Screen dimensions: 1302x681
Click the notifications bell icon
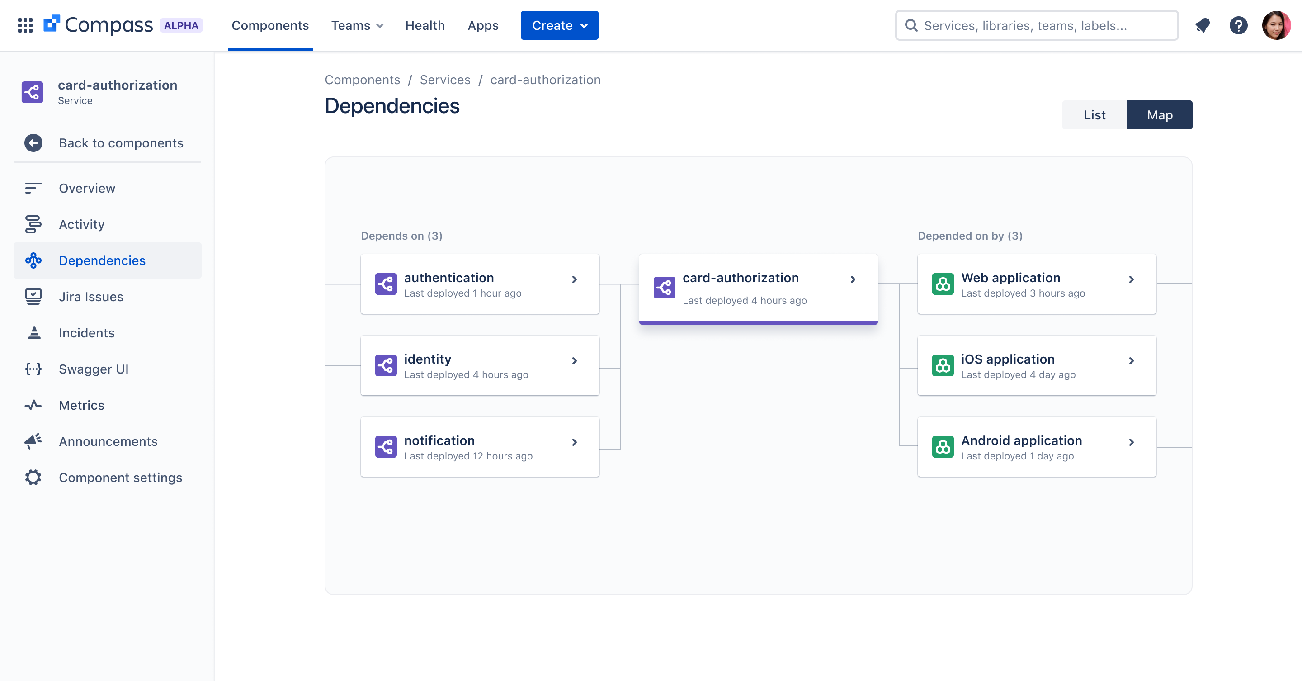(x=1203, y=25)
